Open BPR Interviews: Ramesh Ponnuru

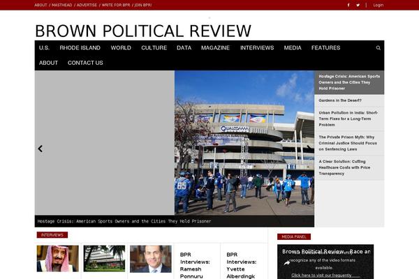pos(195,265)
